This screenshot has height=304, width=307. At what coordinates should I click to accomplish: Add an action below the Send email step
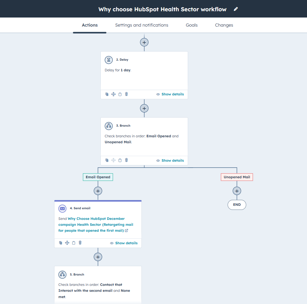pyautogui.click(x=98, y=257)
